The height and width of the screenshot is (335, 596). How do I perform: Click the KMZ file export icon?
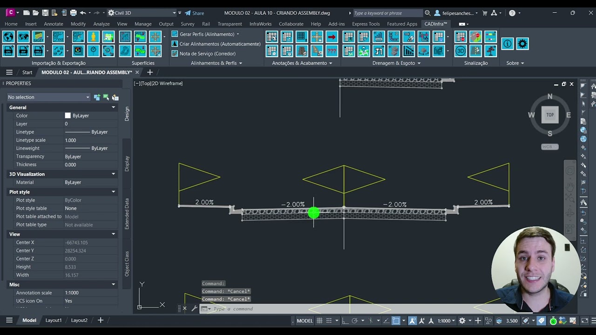point(38,51)
